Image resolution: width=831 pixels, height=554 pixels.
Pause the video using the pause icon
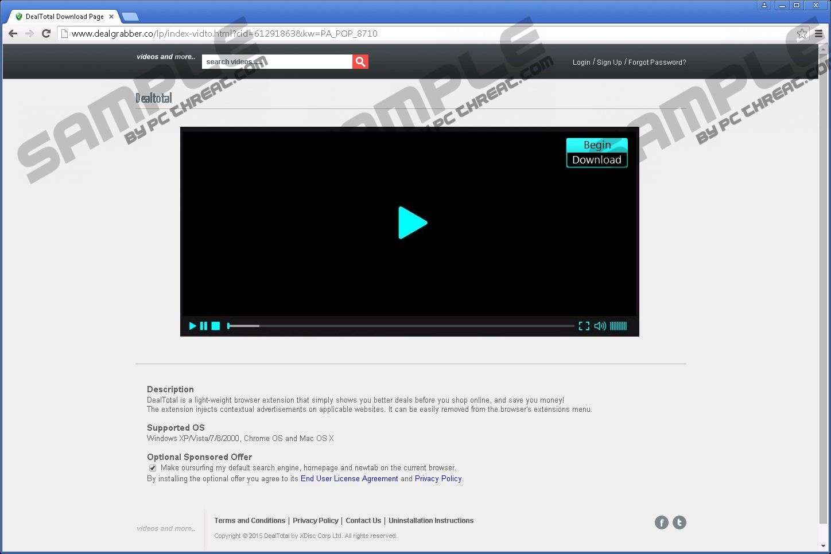click(x=204, y=326)
